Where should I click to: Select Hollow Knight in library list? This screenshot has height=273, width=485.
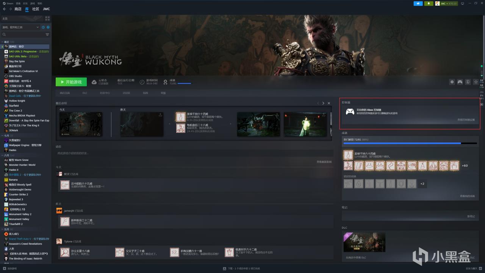click(x=17, y=101)
